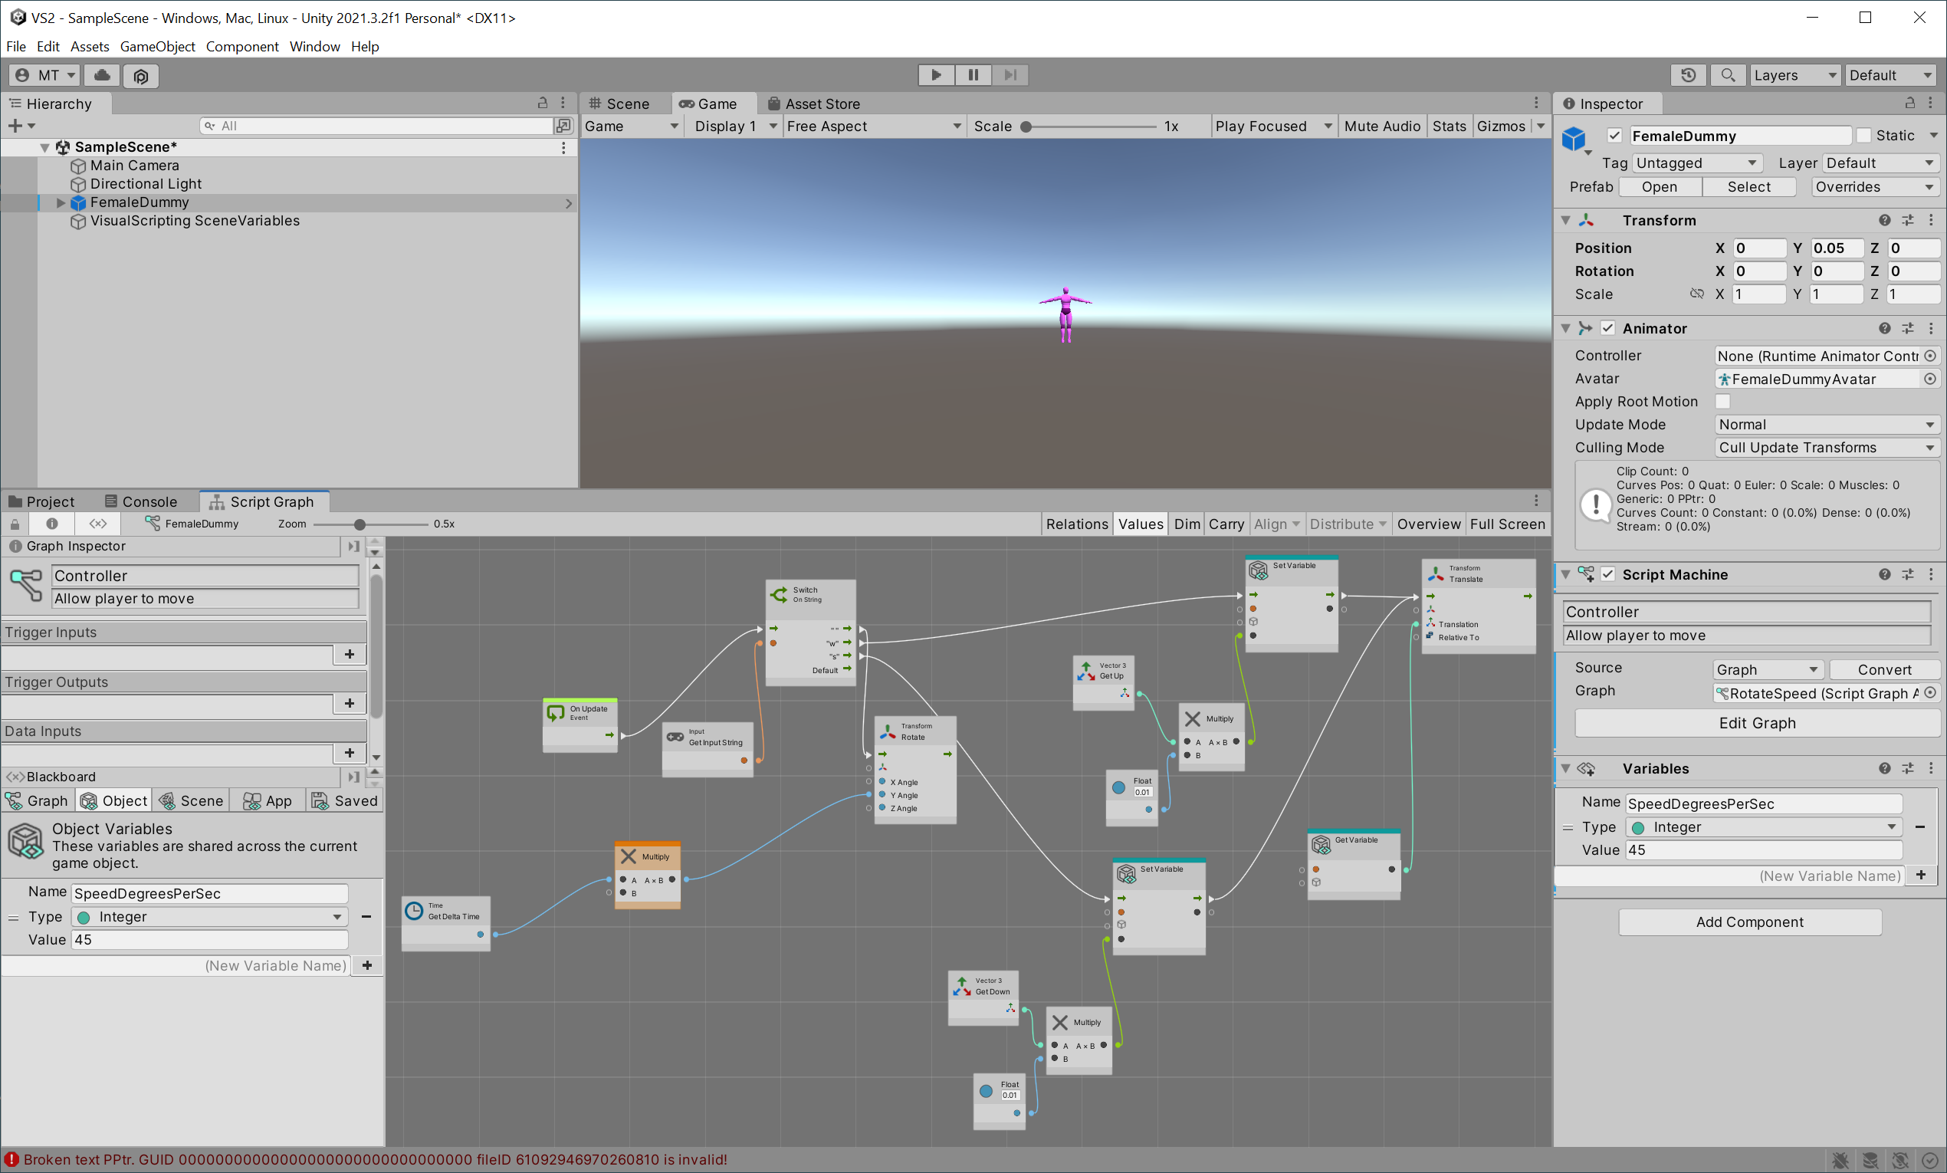Open the GameObject menu
This screenshot has width=1947, height=1173.
pyautogui.click(x=157, y=47)
